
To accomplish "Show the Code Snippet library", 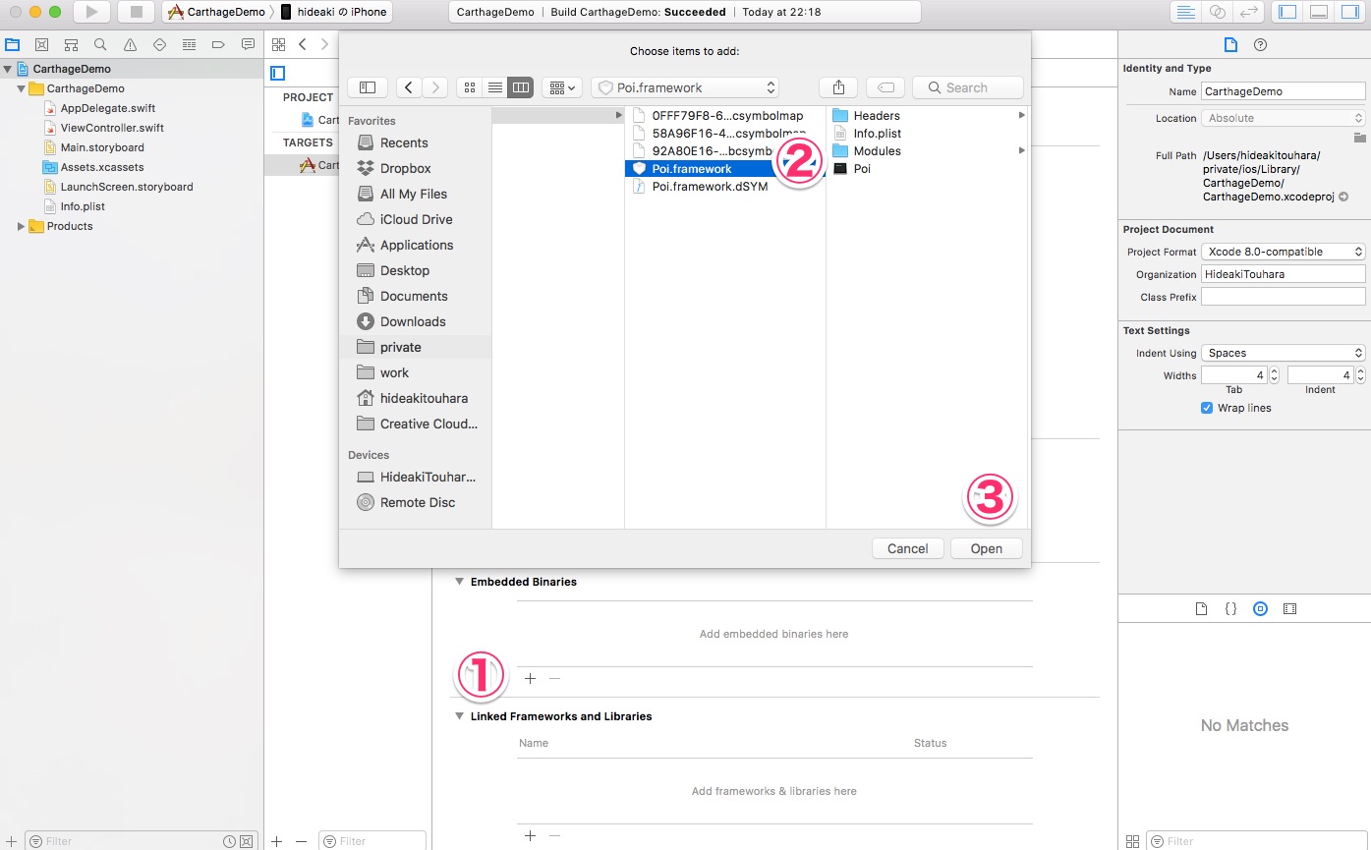I will click(1230, 609).
